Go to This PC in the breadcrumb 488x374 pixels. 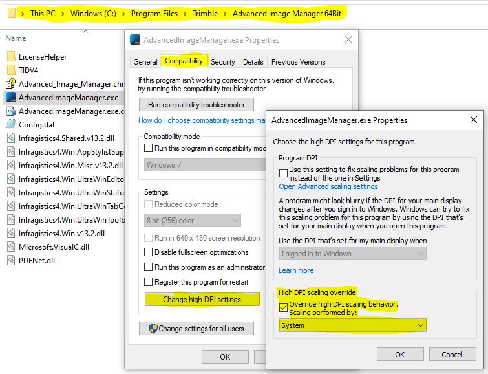click(x=43, y=14)
